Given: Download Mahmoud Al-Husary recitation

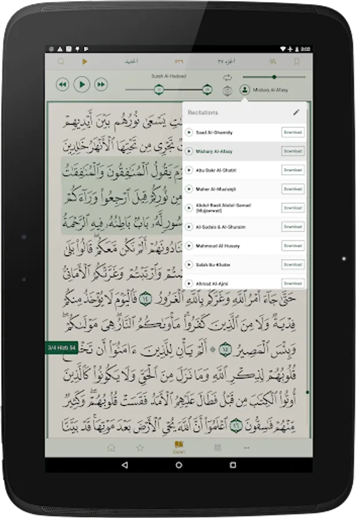Looking at the screenshot, I should [293, 245].
